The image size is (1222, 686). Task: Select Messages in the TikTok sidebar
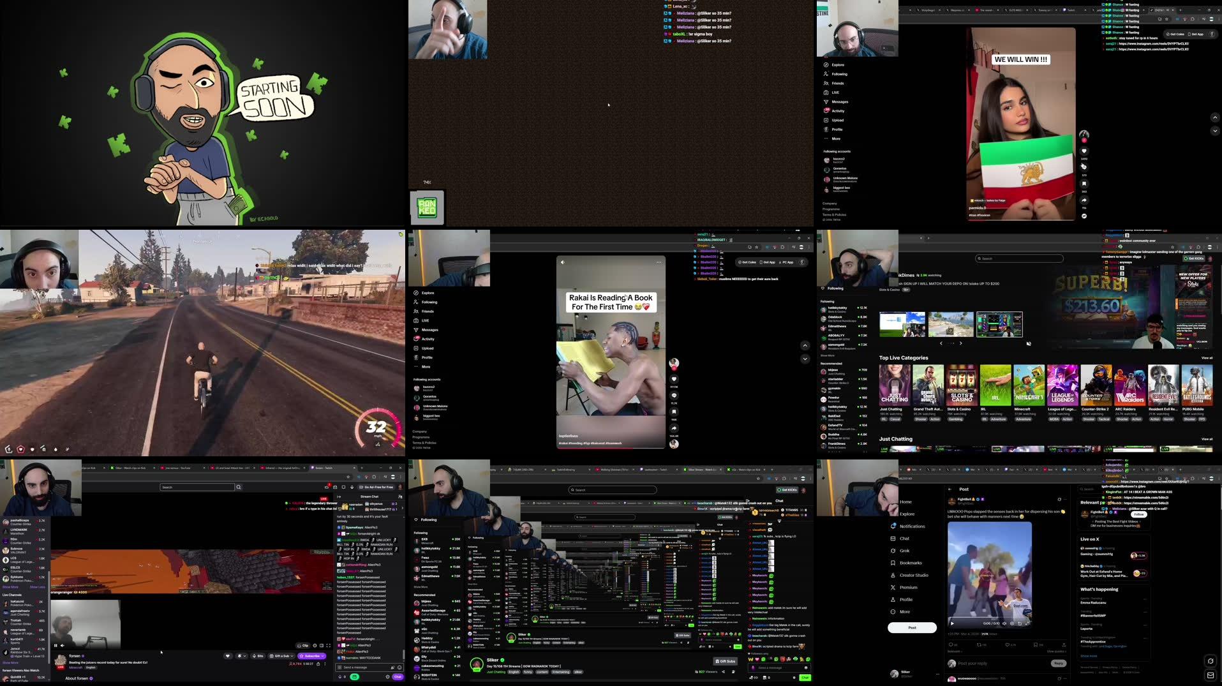[429, 329]
